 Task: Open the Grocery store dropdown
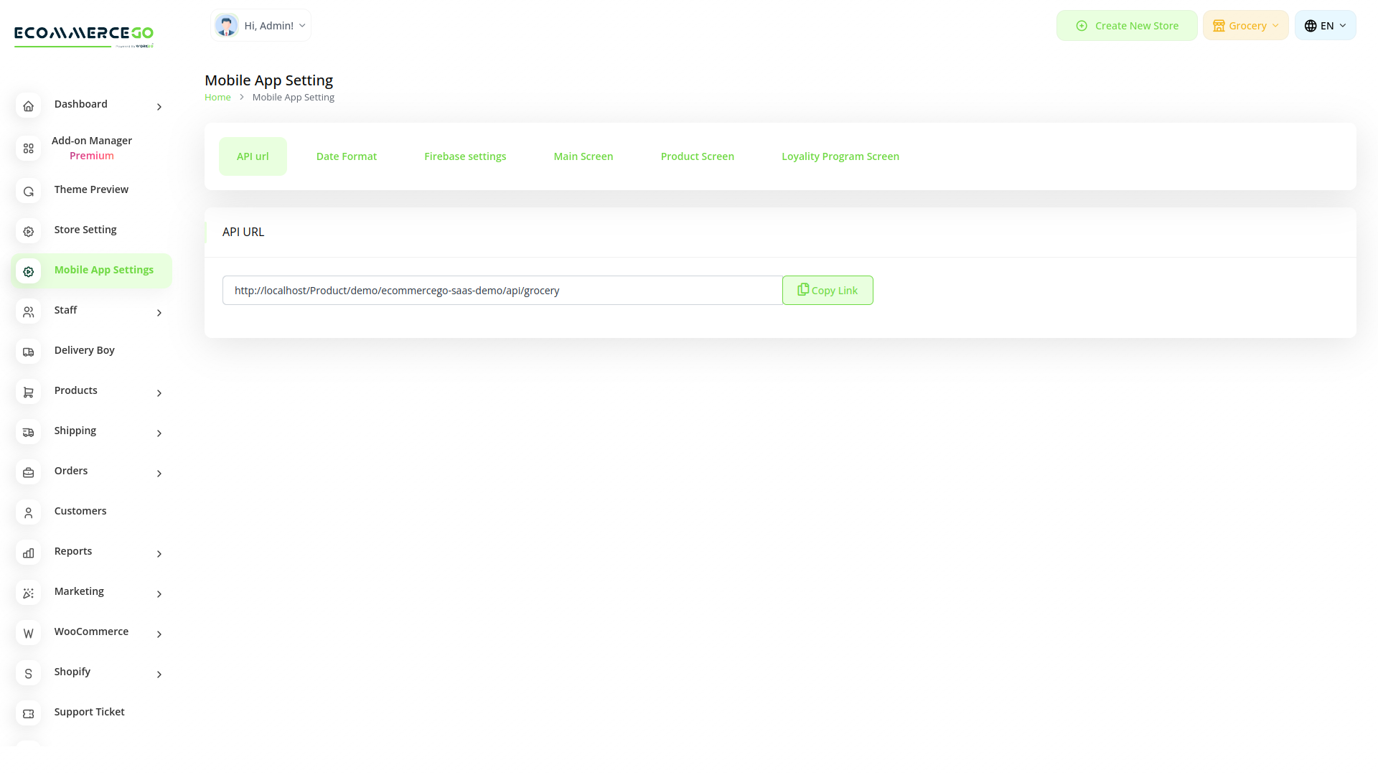(1245, 25)
